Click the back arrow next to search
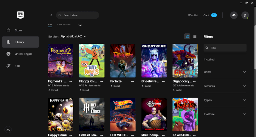Viewport: 256px width, 137px height. pos(51,15)
